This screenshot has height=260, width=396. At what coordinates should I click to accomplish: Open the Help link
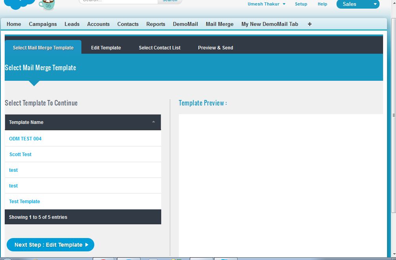coord(322,4)
